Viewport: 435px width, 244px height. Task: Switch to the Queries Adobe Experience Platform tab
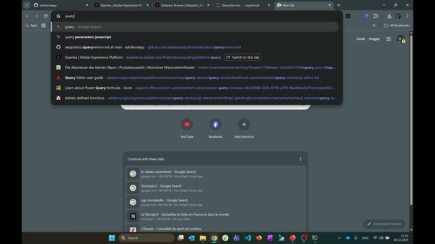point(122,5)
